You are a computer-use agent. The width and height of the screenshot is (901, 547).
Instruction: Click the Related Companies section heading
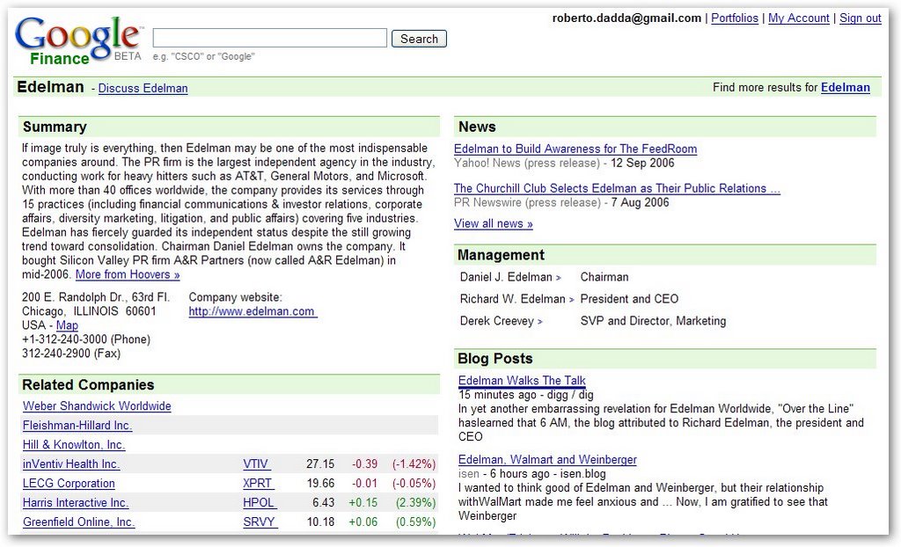(x=89, y=385)
